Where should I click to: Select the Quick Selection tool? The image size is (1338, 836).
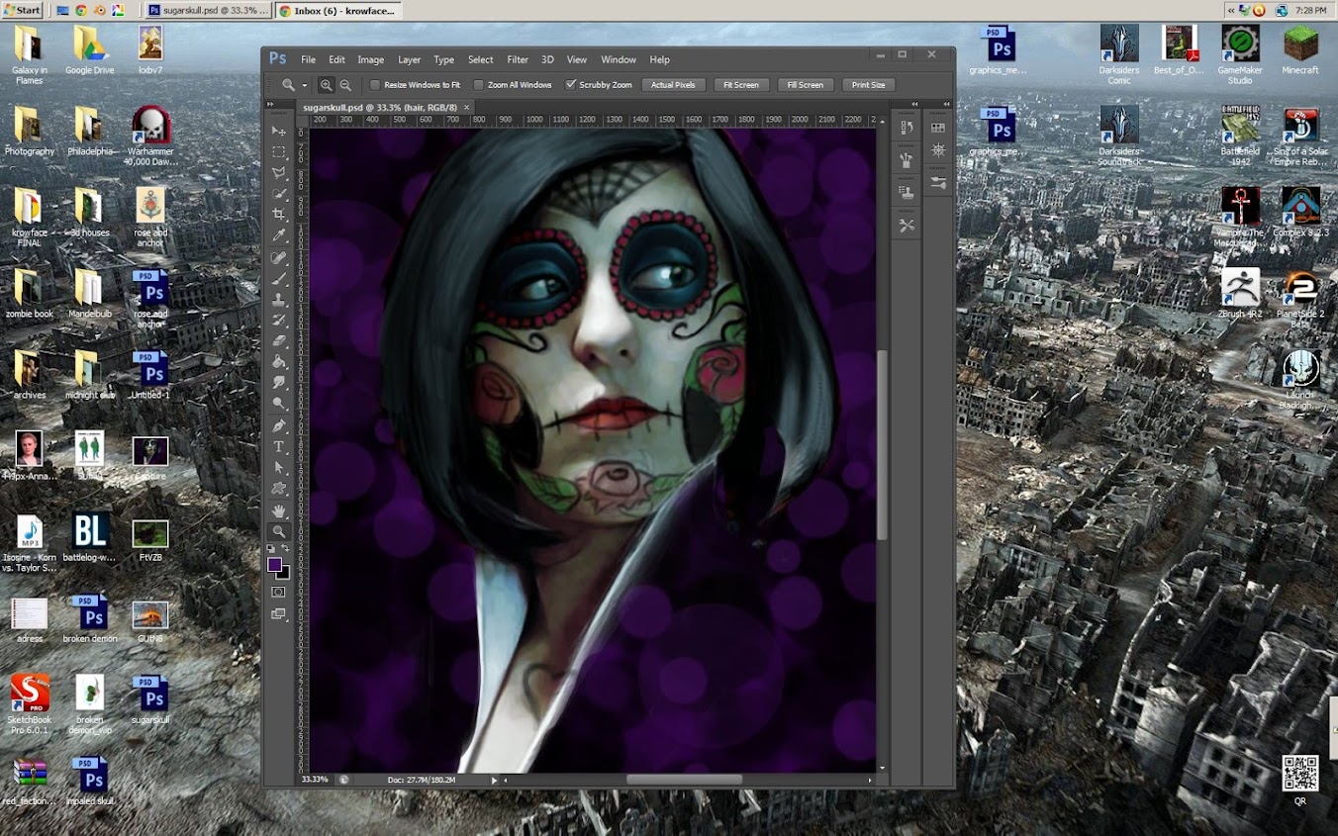tap(279, 193)
